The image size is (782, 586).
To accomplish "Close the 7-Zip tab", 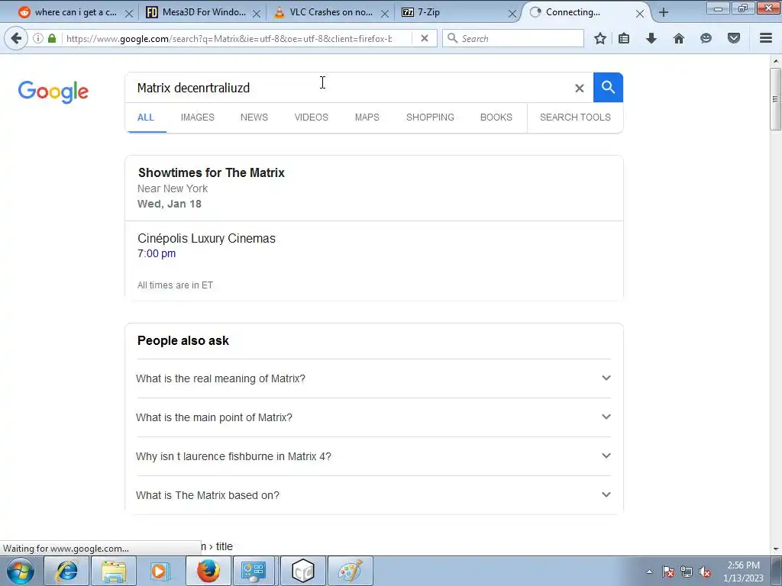I will [x=512, y=14].
